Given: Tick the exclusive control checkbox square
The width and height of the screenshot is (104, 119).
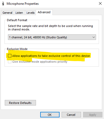Looking at the screenshot, I should pos(10,56).
